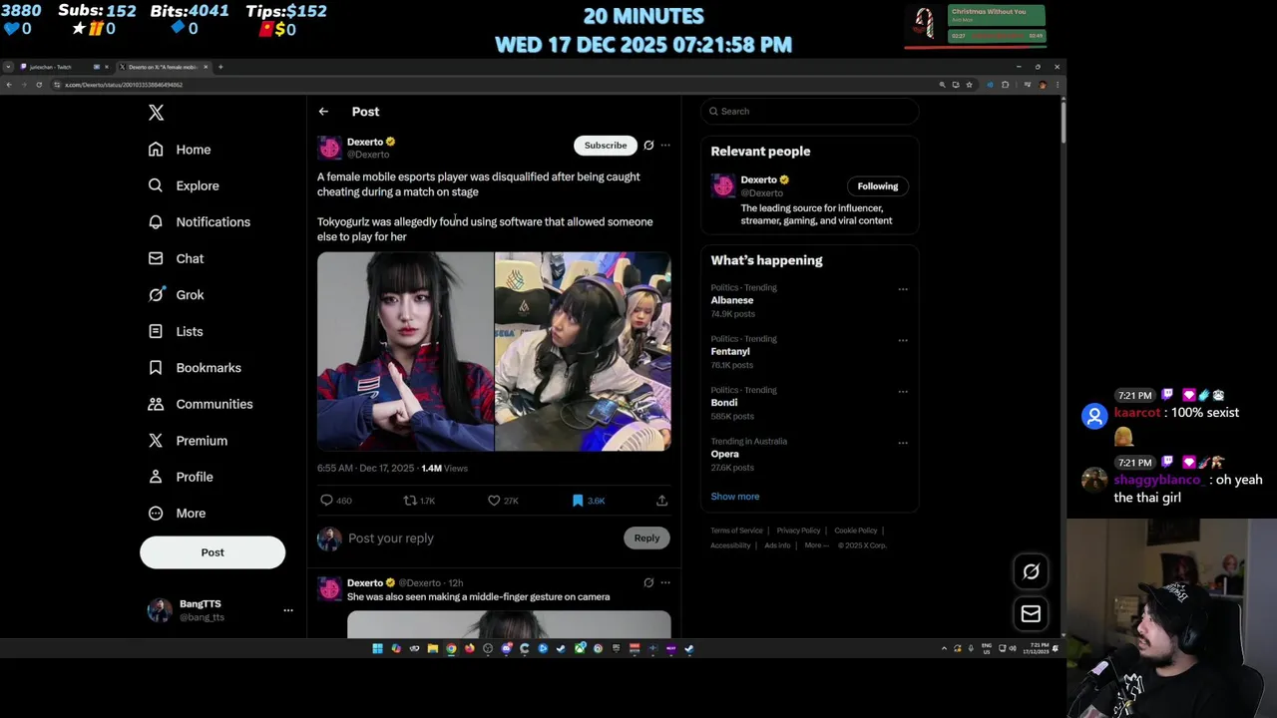Open Premium in the sidebar
1277x718 pixels.
(x=188, y=441)
